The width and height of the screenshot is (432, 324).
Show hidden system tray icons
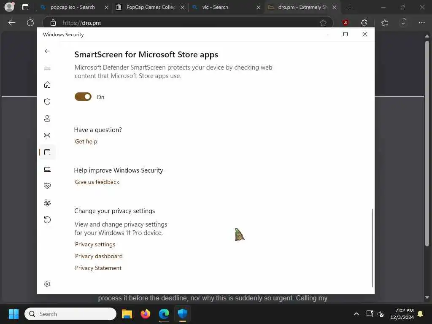[356, 314]
